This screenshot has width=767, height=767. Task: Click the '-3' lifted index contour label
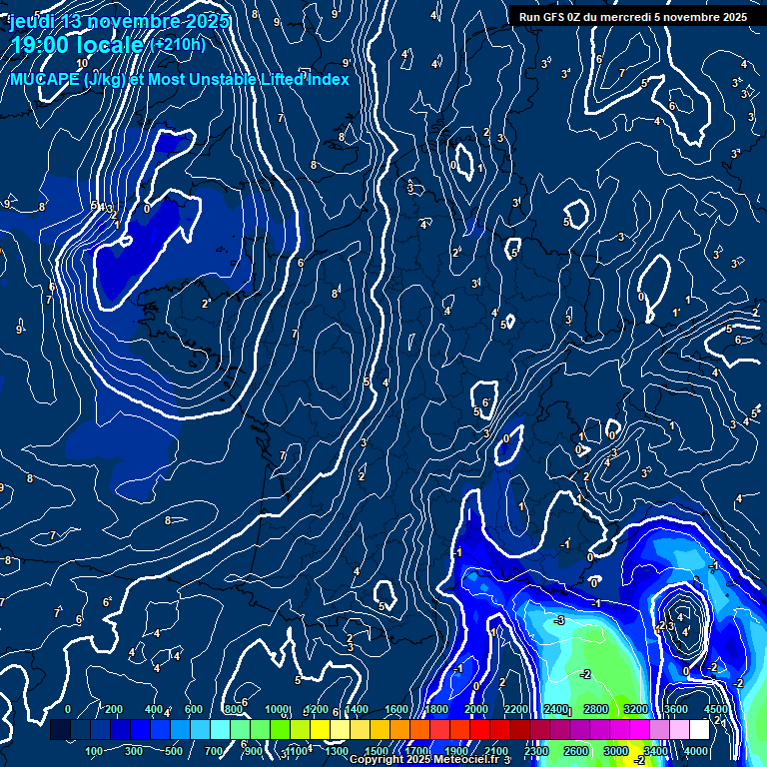tap(559, 620)
